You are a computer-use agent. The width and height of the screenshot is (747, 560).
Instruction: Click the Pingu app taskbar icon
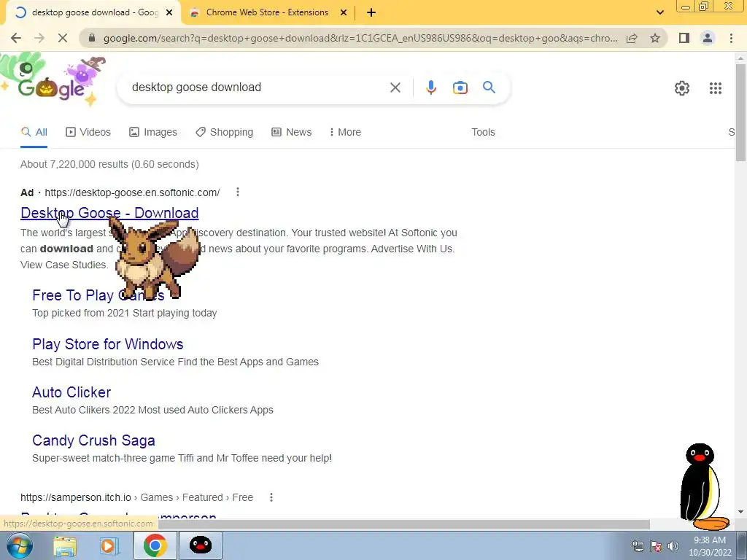click(201, 545)
